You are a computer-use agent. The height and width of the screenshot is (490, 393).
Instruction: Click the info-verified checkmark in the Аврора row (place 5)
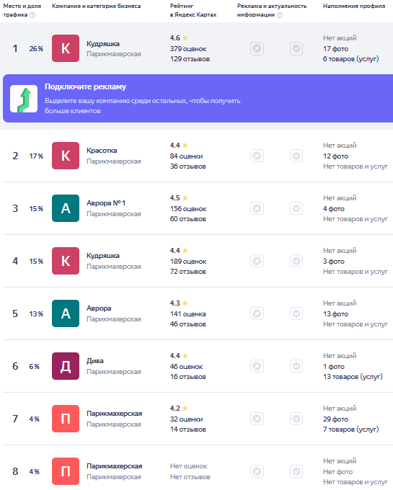pos(296,313)
